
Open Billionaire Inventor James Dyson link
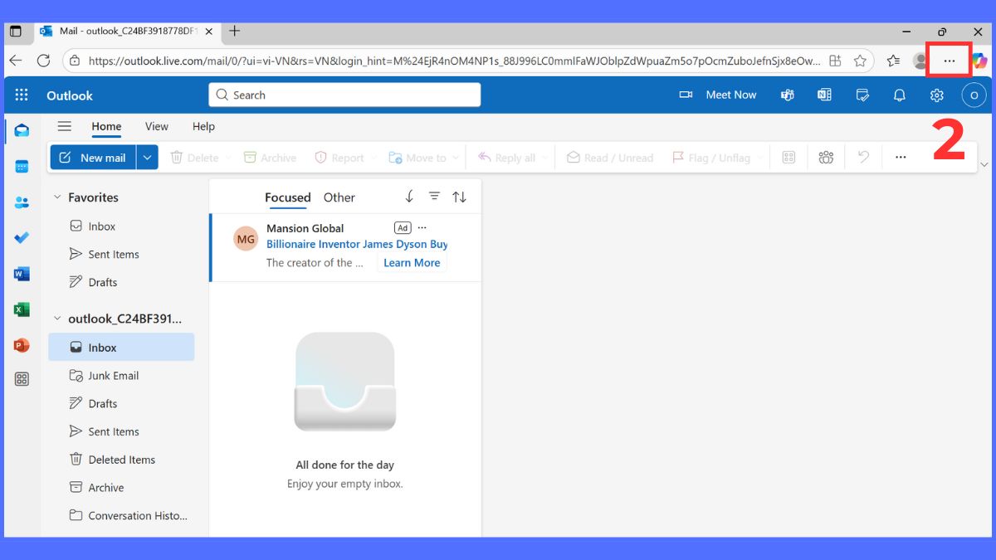[x=357, y=244]
